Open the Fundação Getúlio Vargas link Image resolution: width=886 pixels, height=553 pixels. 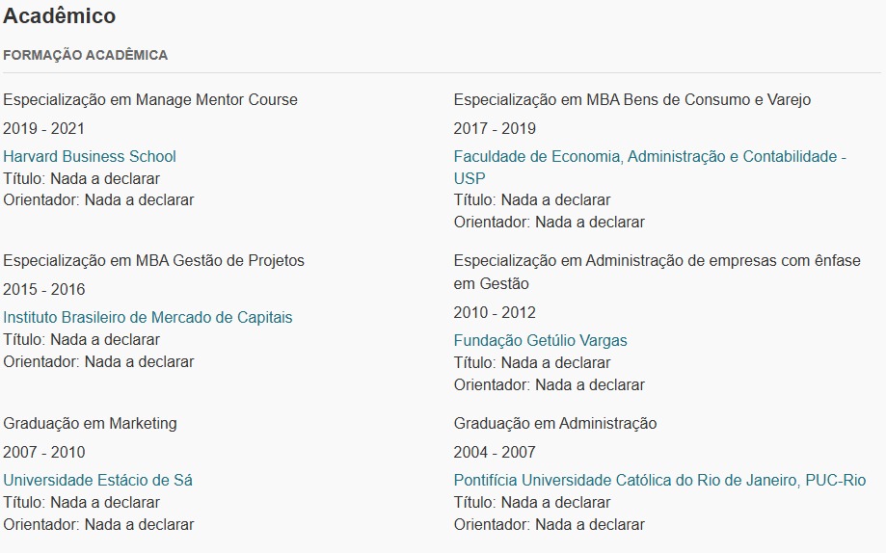coord(540,341)
